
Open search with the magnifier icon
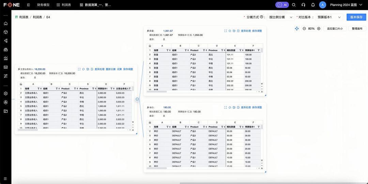(x=294, y=5)
